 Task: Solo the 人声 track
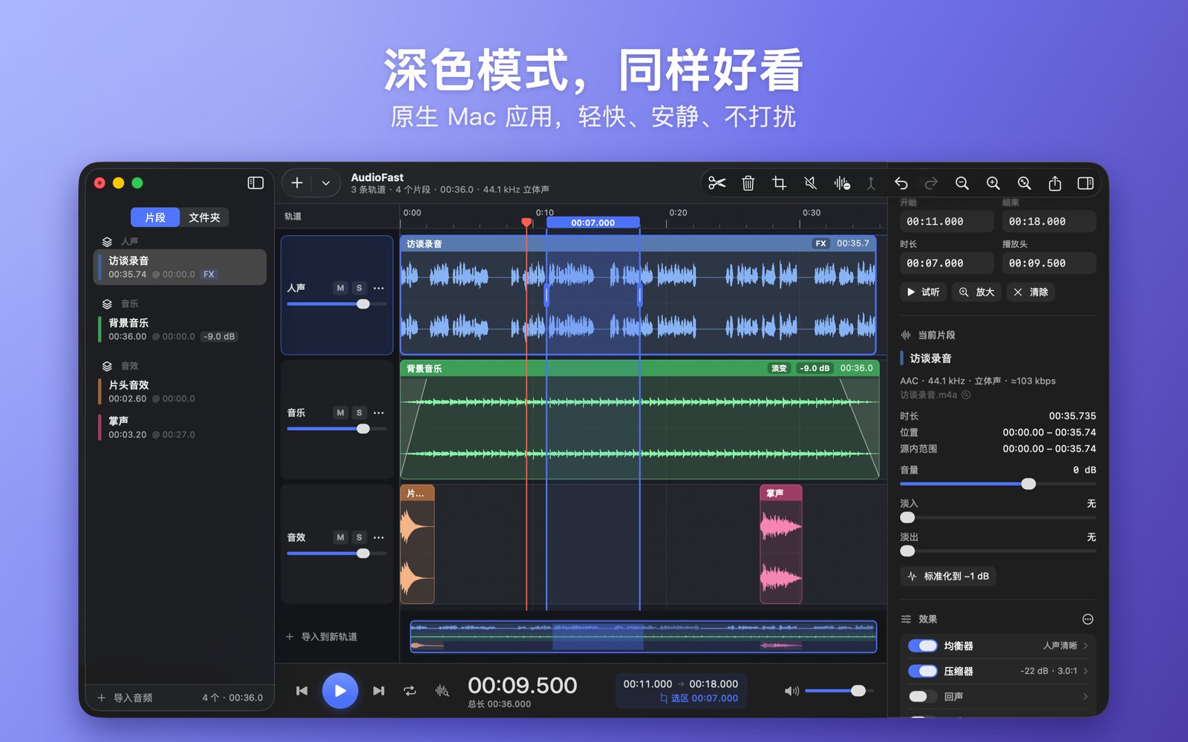coord(359,288)
